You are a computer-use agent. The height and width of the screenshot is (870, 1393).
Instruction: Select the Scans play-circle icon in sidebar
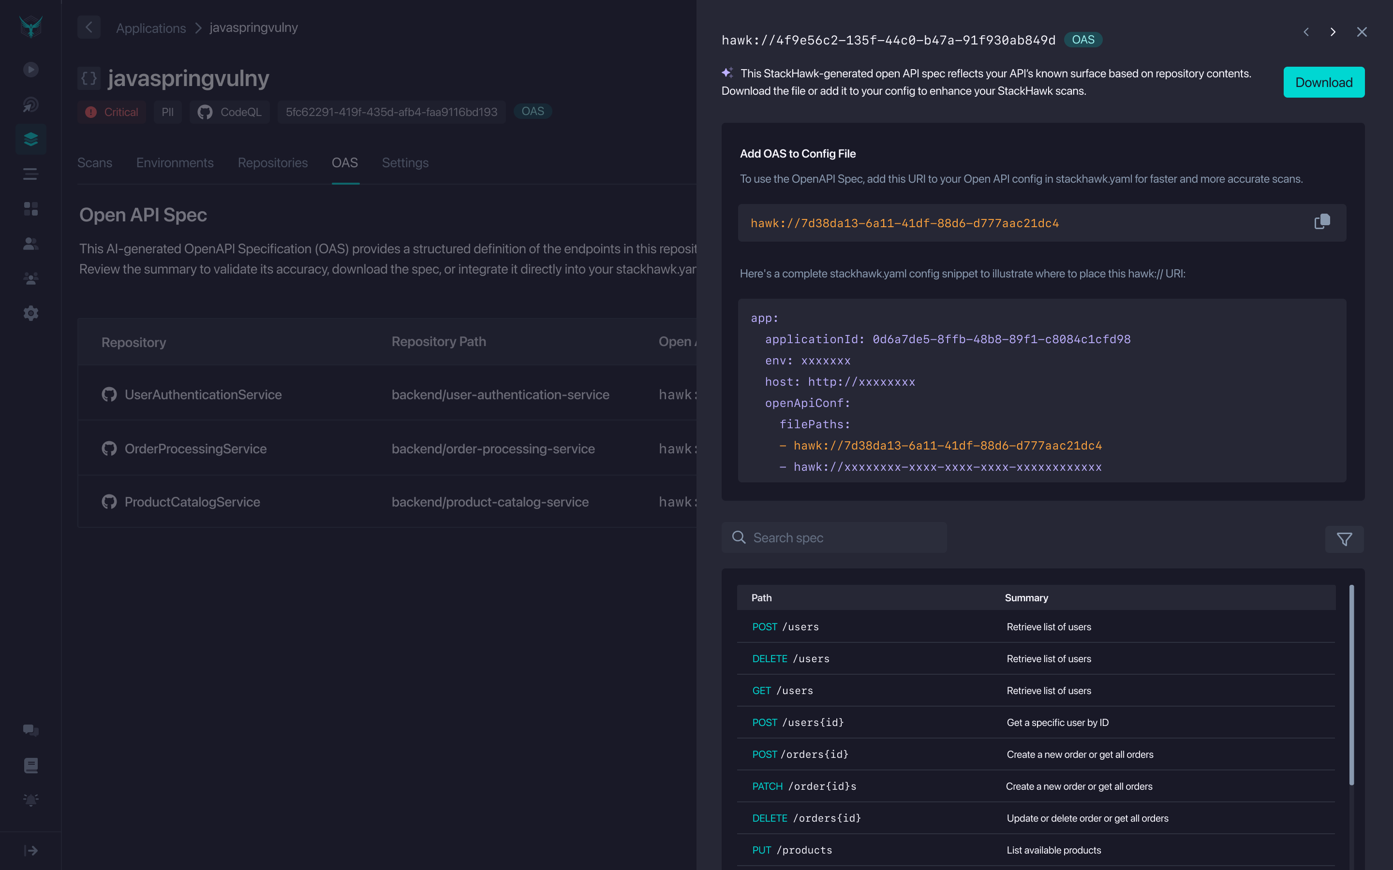click(x=30, y=69)
